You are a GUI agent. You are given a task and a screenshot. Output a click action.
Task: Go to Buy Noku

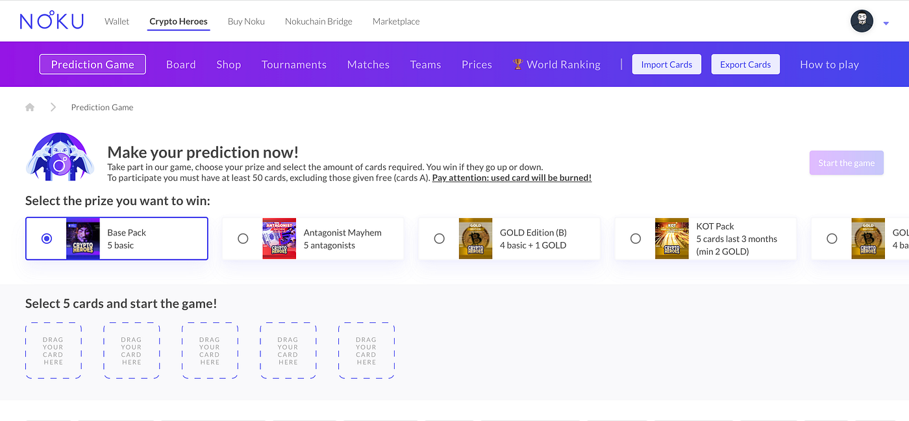[246, 21]
